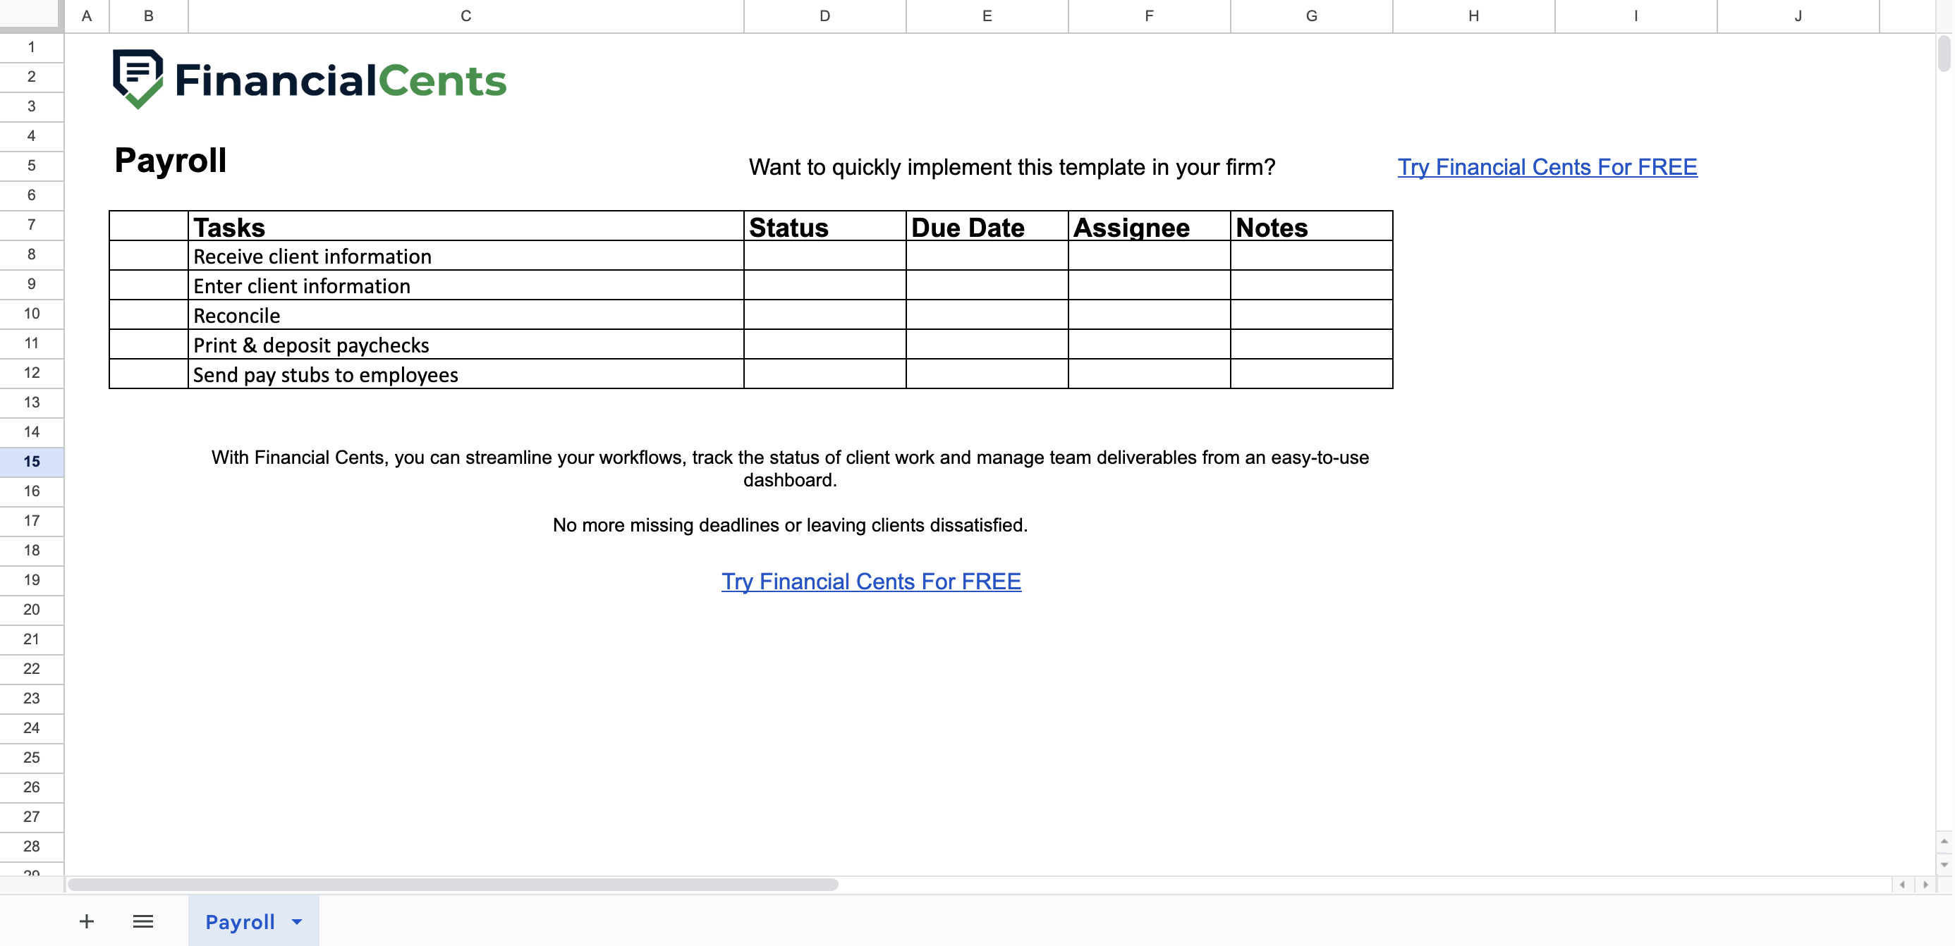
Task: Click the sheets menu hamburger icon
Action: tap(143, 921)
